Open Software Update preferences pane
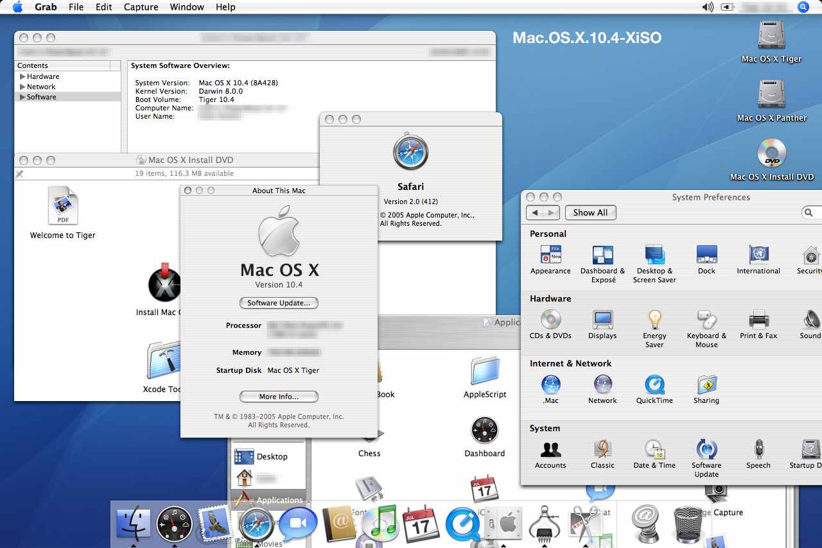The width and height of the screenshot is (822, 548). point(706,459)
